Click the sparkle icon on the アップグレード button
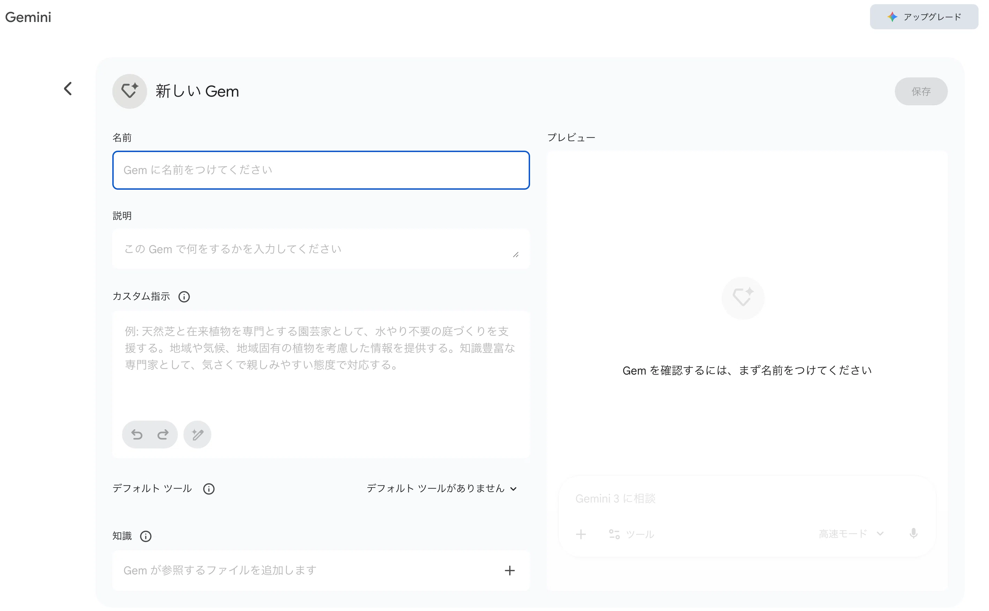This screenshot has width=989, height=611. point(892,17)
